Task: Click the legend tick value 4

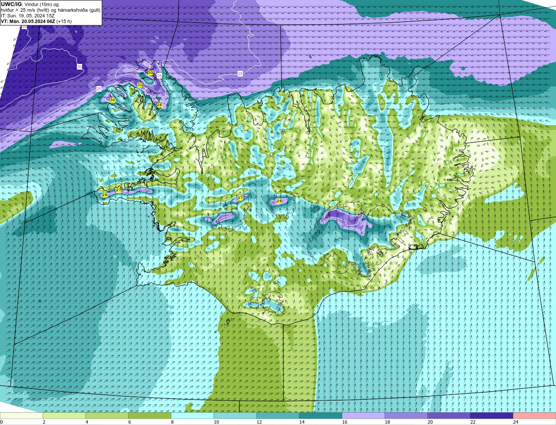Action: pos(87,422)
